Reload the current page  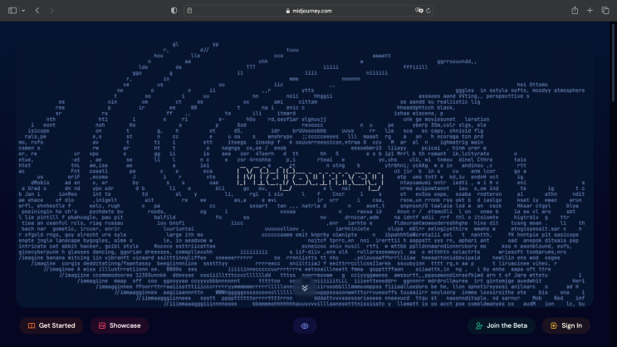tap(428, 11)
